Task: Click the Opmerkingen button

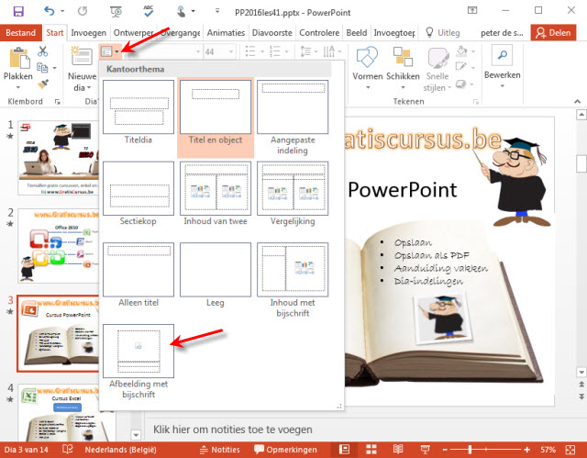Action: click(x=285, y=450)
